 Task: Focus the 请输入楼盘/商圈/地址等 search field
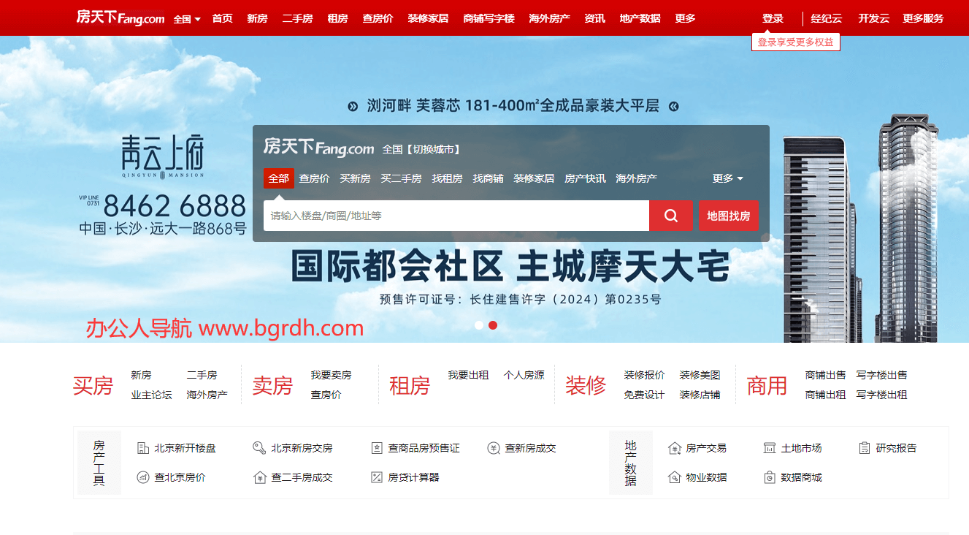point(456,216)
